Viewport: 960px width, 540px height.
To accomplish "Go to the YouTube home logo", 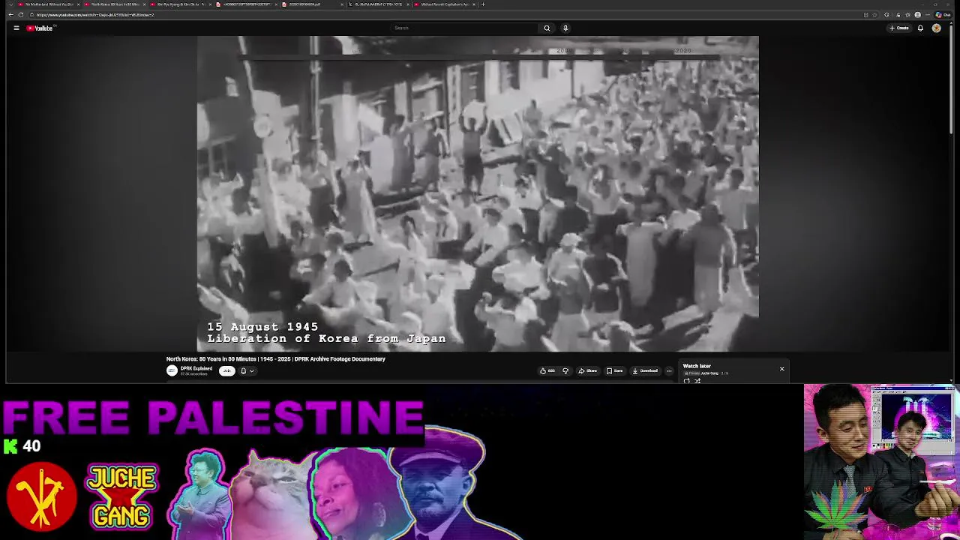I will tap(40, 28).
